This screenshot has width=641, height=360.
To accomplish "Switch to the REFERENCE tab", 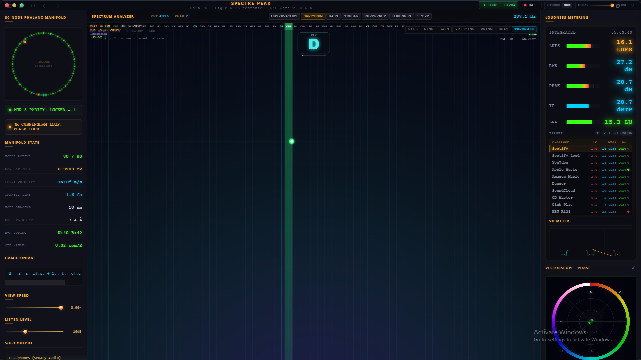I will (x=375, y=16).
